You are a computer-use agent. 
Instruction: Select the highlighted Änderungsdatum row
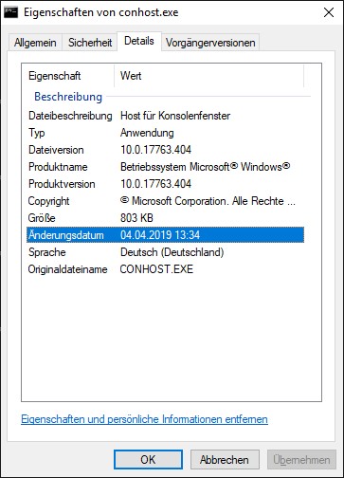coord(165,235)
